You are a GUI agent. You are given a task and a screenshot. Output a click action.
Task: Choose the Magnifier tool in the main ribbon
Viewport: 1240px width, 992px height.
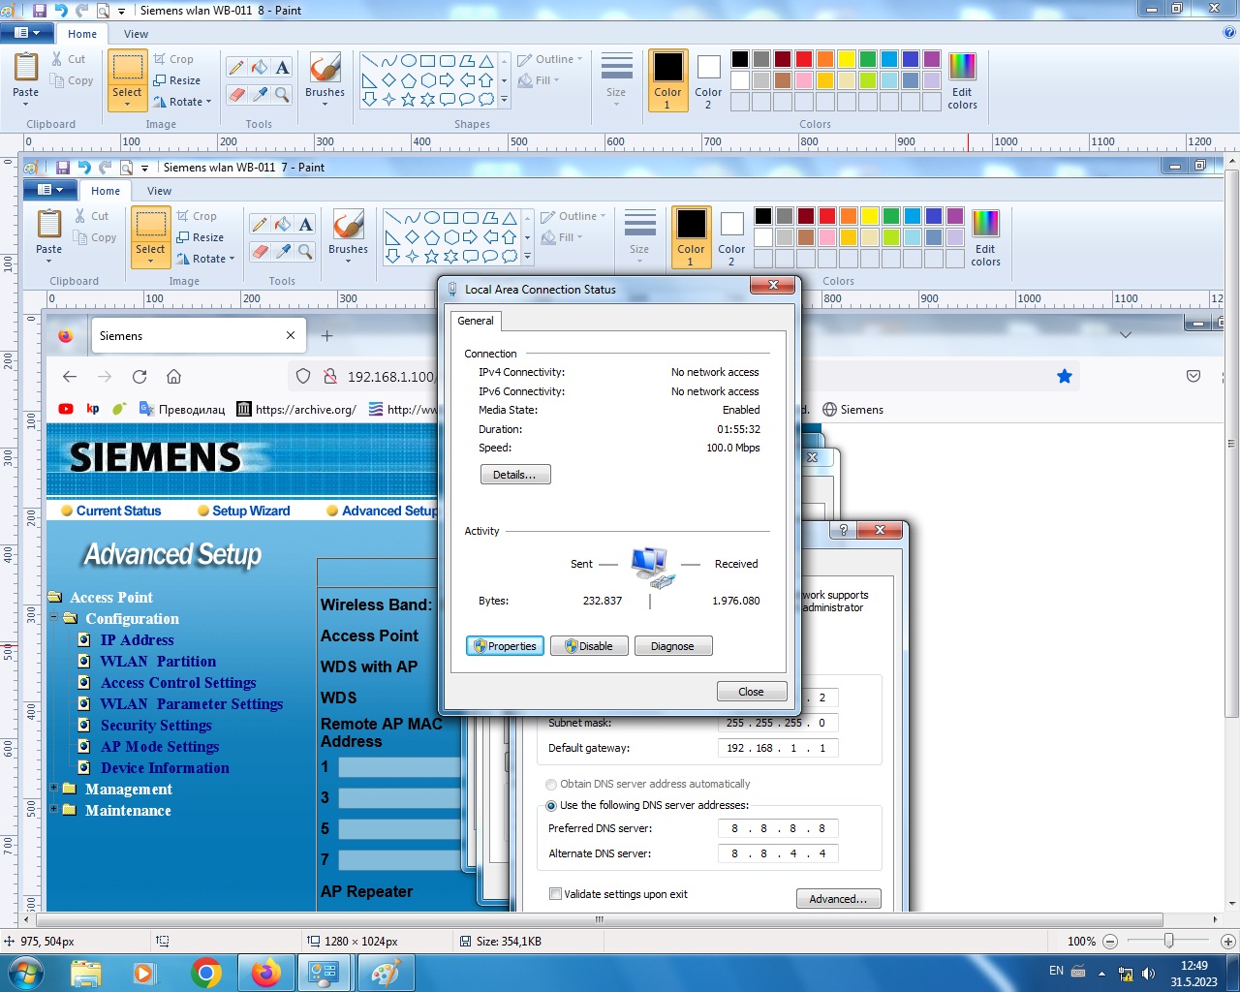tap(282, 94)
